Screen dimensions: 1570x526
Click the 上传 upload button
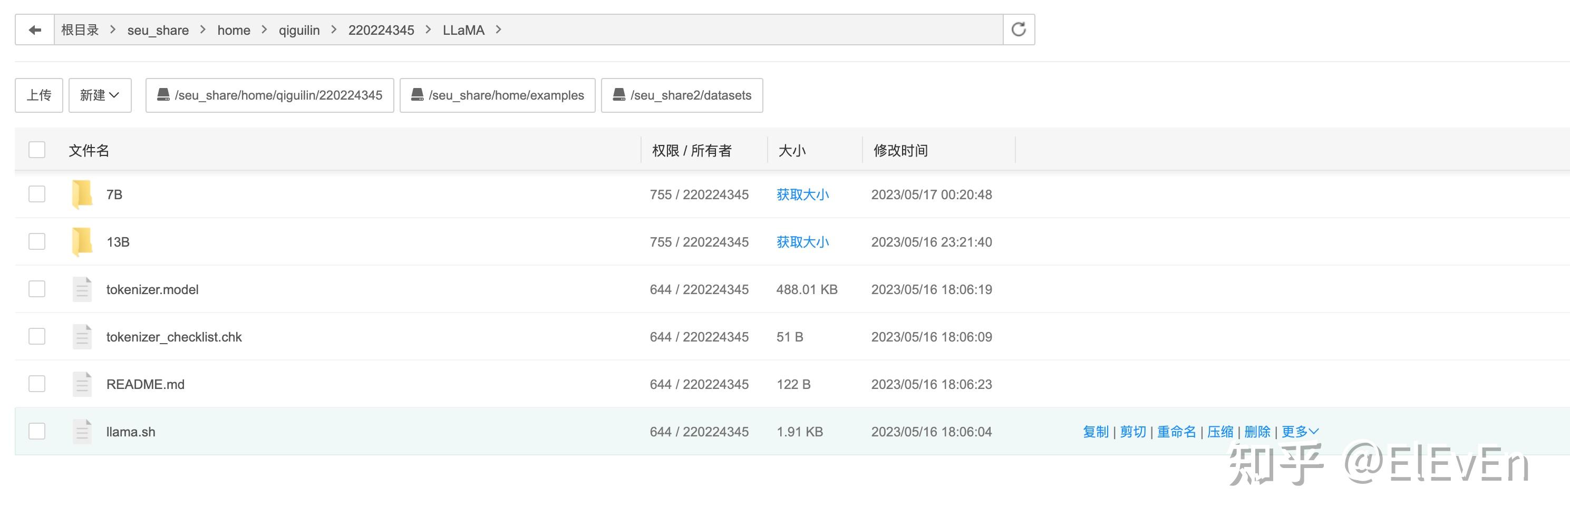[x=39, y=95]
